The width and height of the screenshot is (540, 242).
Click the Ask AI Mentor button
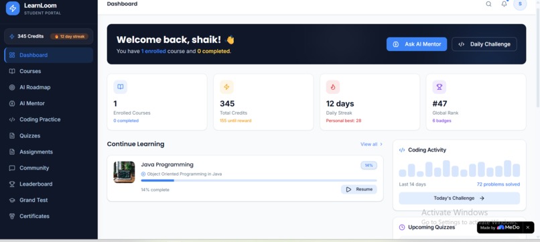pos(417,44)
